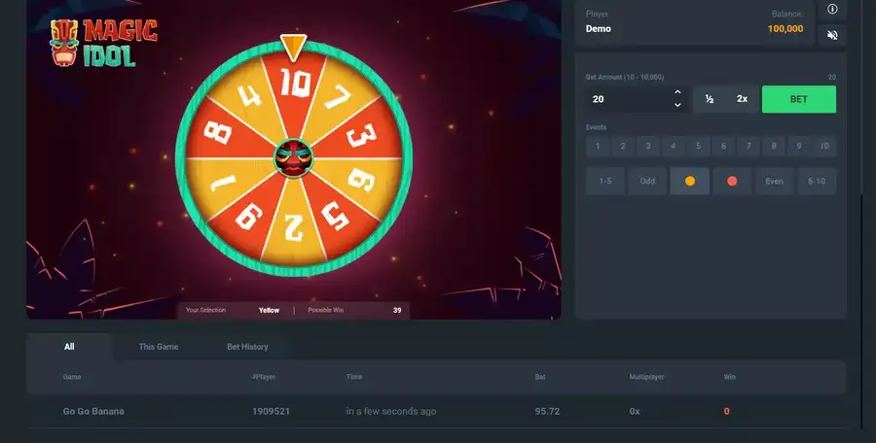Pick event number 7
Viewport: 876px width, 443px height.
tap(748, 146)
